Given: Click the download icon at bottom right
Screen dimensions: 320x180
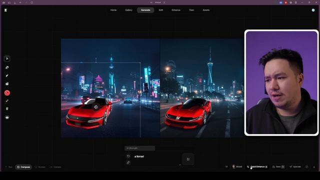Looking at the screenshot, I should [314, 166].
